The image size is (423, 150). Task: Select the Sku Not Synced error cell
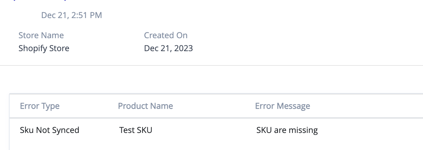50,130
